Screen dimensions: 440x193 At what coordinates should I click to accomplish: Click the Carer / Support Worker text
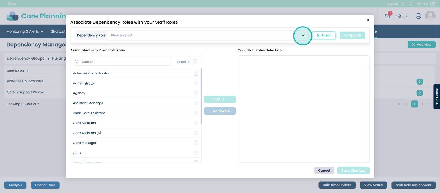[x=26, y=92]
